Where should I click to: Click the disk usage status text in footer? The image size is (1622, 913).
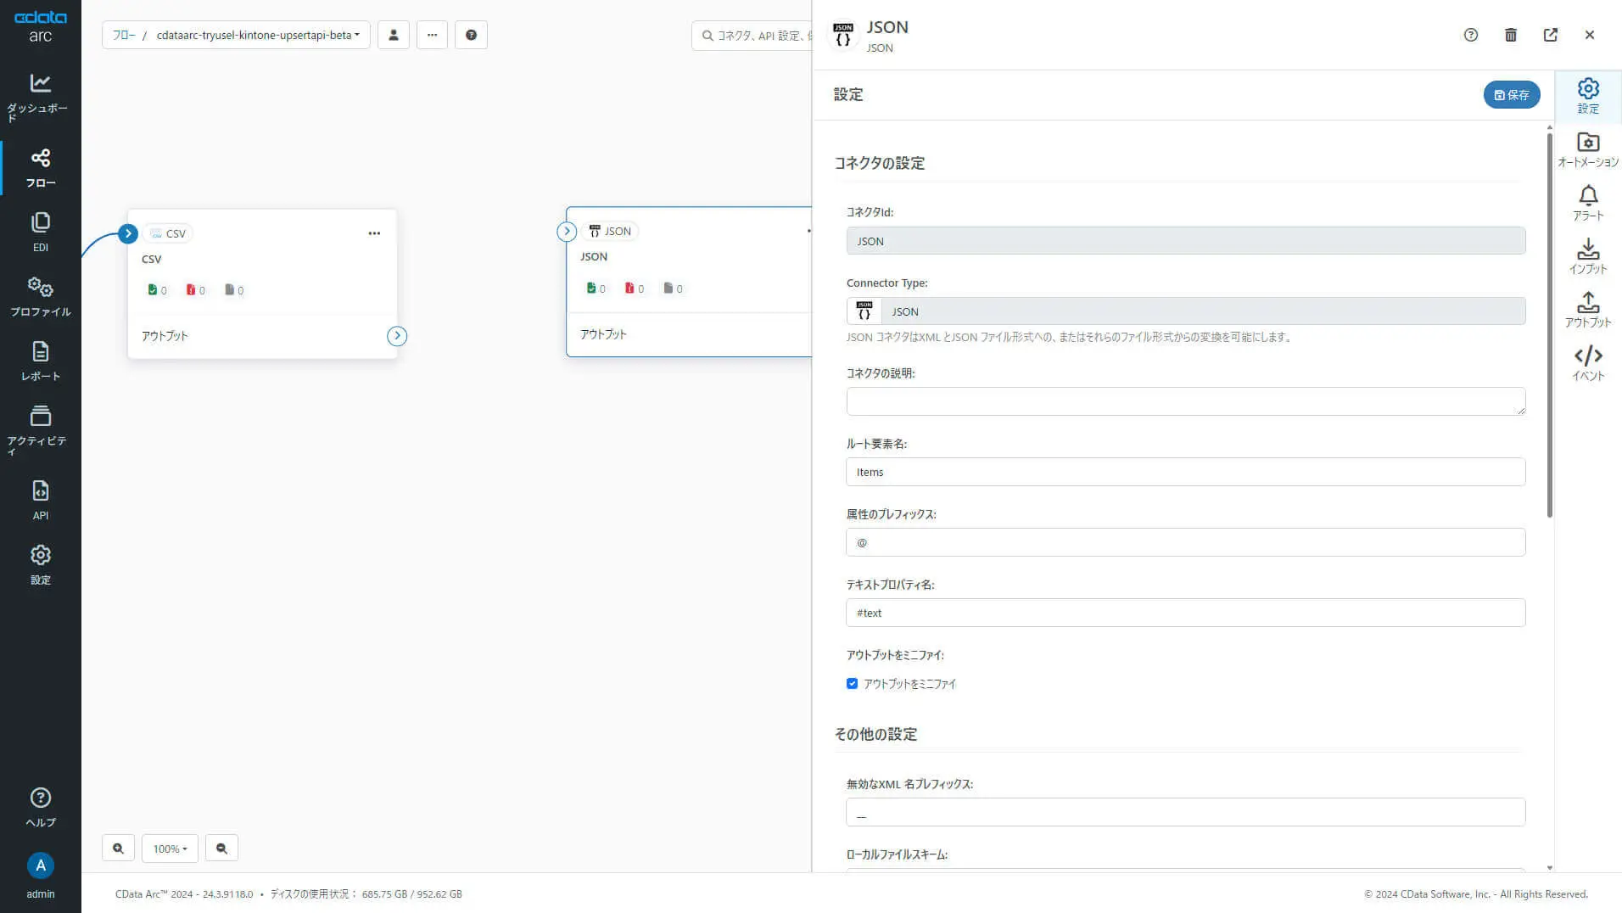tap(366, 894)
